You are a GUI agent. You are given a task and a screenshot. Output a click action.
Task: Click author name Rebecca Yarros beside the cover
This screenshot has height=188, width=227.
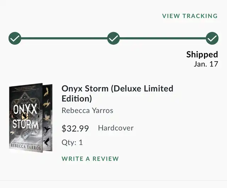[87, 110]
